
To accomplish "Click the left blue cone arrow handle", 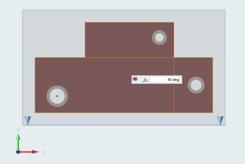I will click(28, 120).
